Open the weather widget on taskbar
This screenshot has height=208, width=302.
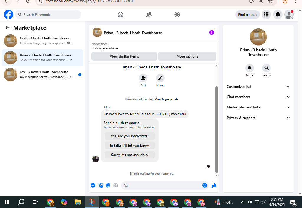pos(224,202)
